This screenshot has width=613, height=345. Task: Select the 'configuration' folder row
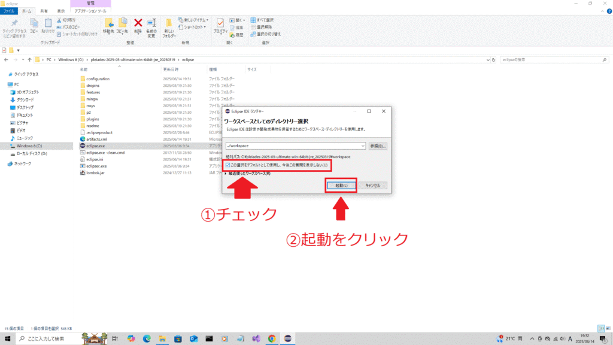98,78
